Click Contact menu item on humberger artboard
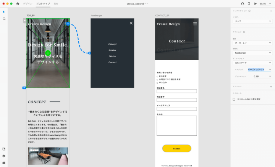This screenshot has width=275, height=167. click(x=112, y=62)
